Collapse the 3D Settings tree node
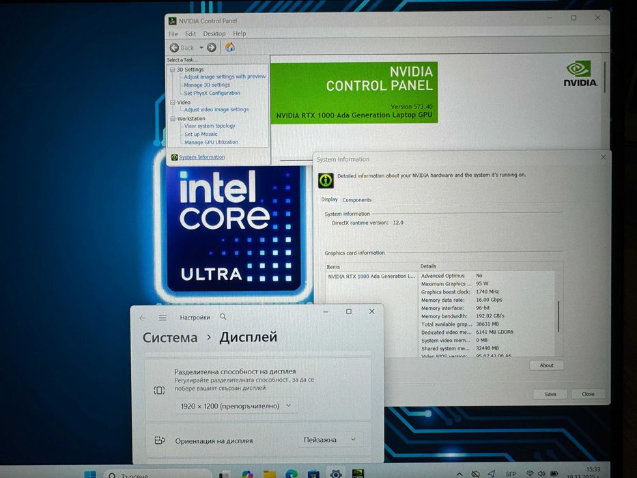637x478 pixels. pos(172,70)
